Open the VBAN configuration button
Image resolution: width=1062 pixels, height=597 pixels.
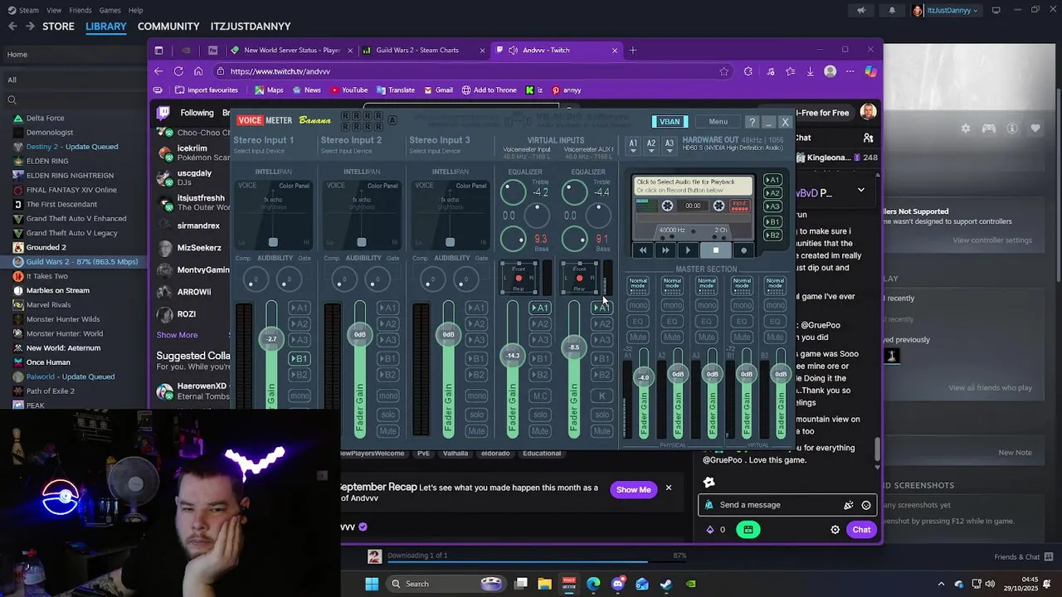(x=670, y=122)
